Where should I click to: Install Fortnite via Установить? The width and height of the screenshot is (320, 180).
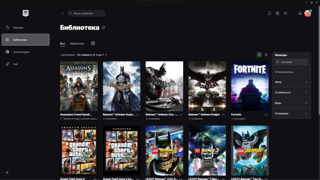[238, 119]
